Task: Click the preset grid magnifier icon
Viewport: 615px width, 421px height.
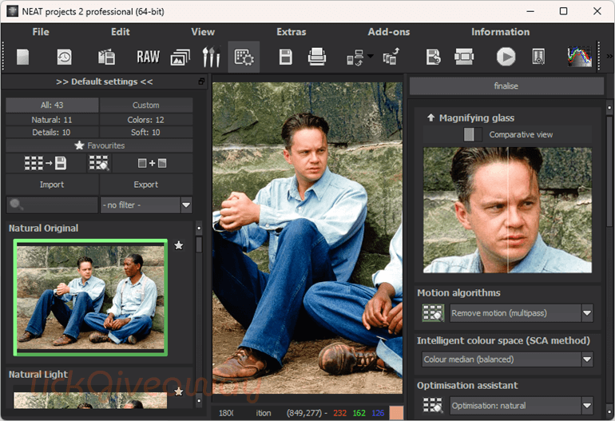Action: tap(98, 163)
